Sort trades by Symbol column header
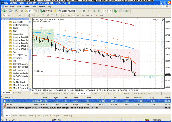 click(x=75, y=98)
